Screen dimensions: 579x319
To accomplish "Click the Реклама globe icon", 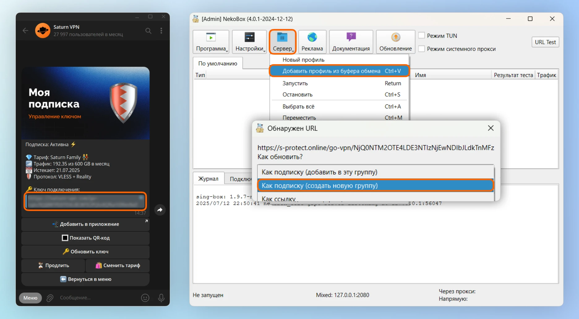I will tap(312, 37).
